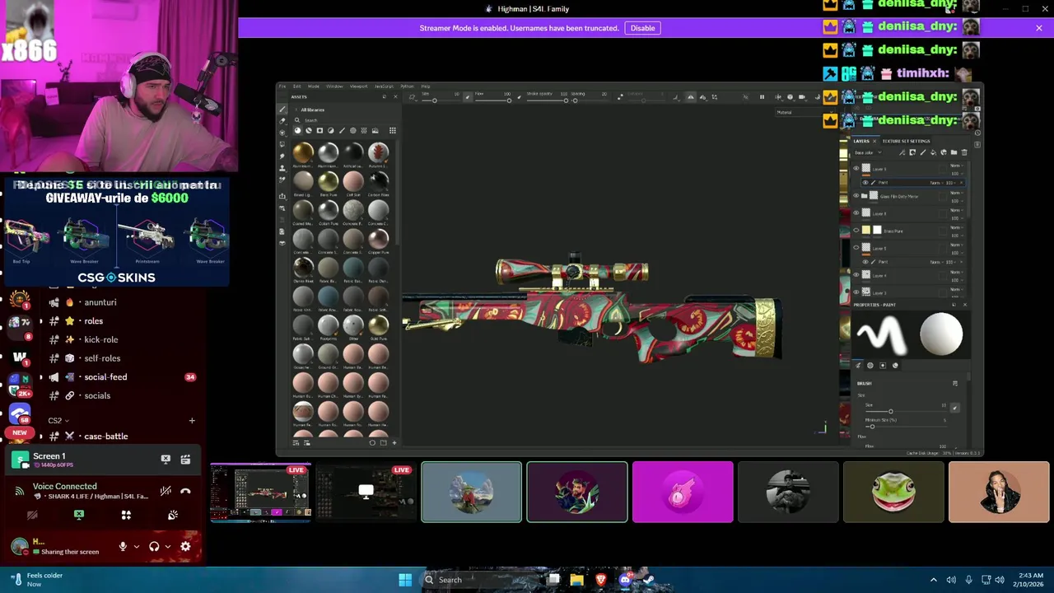1054x593 pixels.
Task: Adjust the Flow slider in top toolbar
Action: [492, 100]
